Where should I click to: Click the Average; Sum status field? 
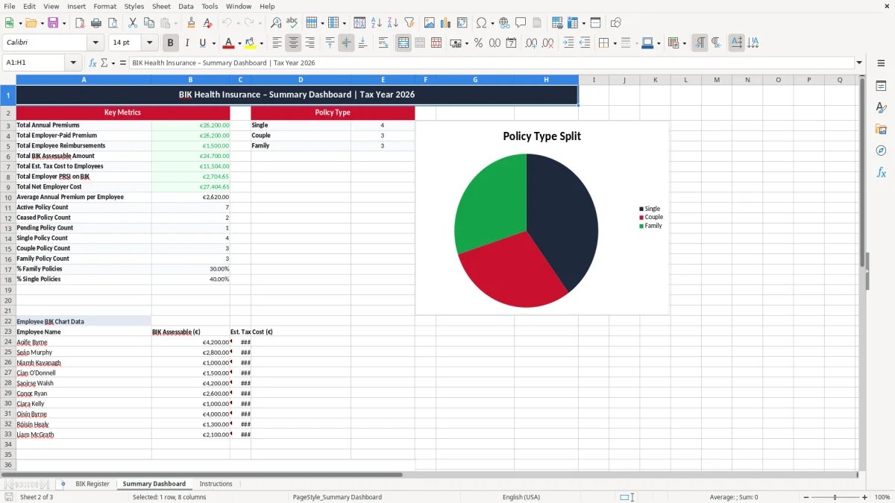coord(734,497)
